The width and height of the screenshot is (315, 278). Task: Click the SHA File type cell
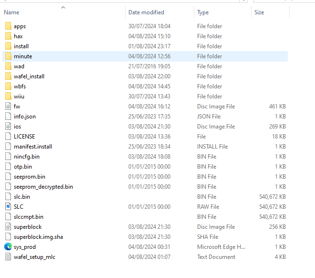[x=208, y=237]
